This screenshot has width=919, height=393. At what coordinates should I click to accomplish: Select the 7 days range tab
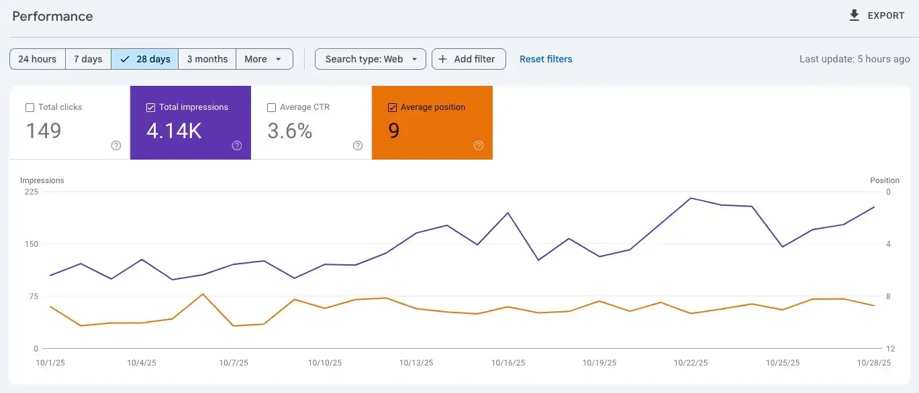(x=88, y=59)
